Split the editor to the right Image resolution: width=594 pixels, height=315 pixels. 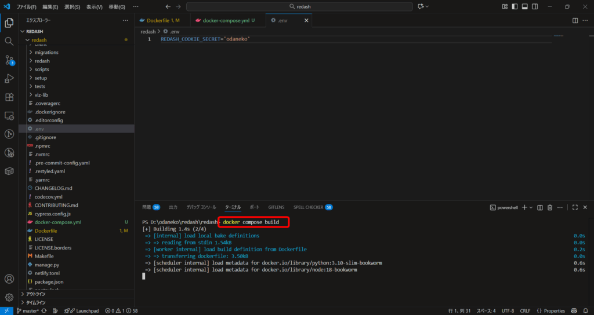(575, 20)
